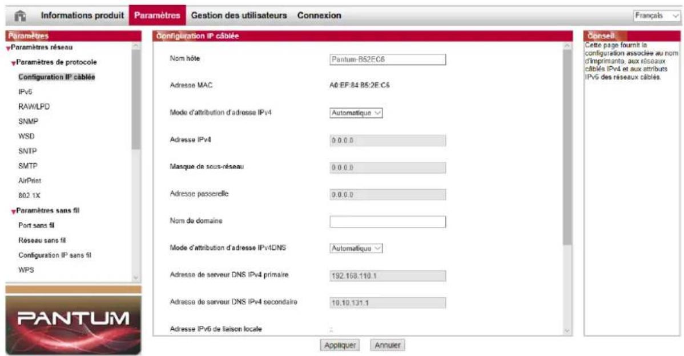Click the Conseil panel header
This screenshot has height=356, width=684.
click(632, 36)
